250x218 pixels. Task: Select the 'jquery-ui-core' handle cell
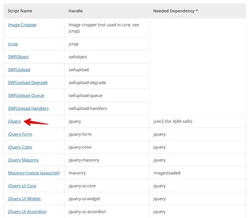pyautogui.click(x=107, y=186)
